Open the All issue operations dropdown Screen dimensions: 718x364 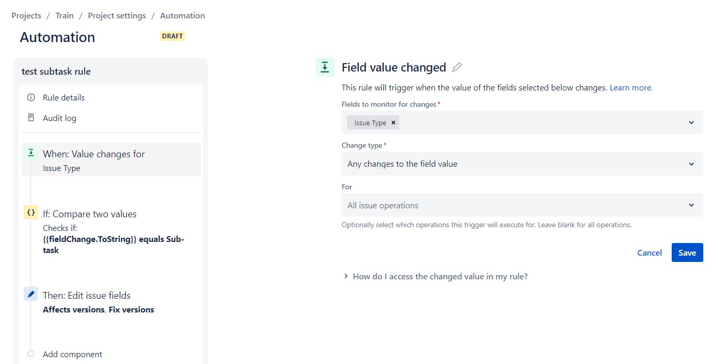click(691, 205)
